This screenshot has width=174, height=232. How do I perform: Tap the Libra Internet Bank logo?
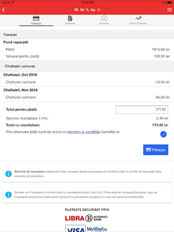tap(86, 218)
